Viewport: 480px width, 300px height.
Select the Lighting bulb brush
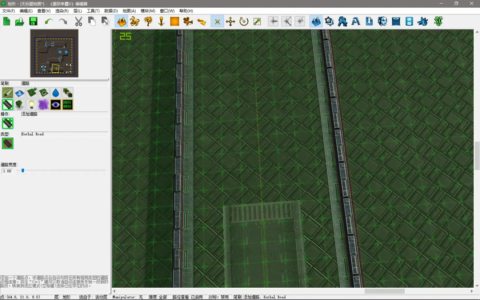[x=32, y=105]
